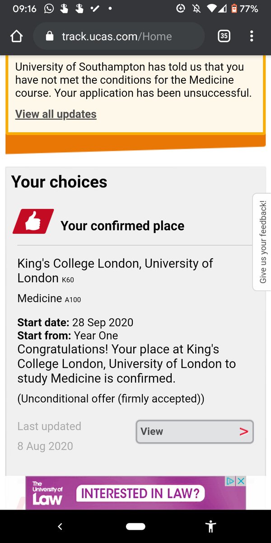Tap the University of Law logo
Screen dimensions: 271x543
pyautogui.click(x=47, y=493)
